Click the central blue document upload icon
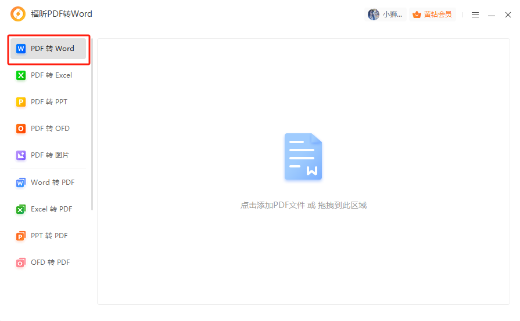Screen dimensions: 520x321 [x=303, y=156]
